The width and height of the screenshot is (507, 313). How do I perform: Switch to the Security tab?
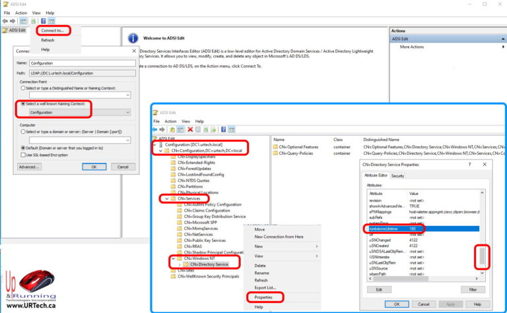pyautogui.click(x=397, y=176)
